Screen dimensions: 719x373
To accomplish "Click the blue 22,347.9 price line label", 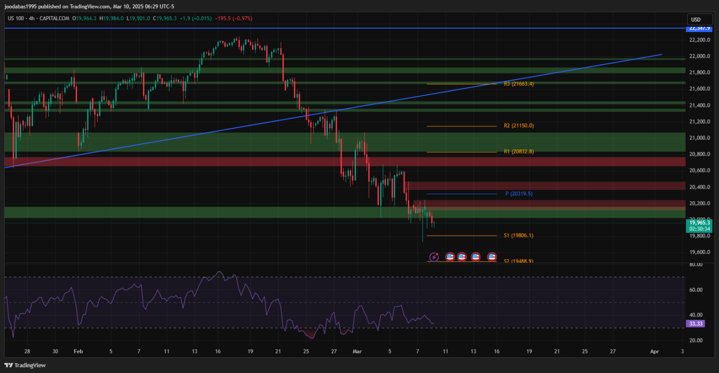I will (x=700, y=28).
